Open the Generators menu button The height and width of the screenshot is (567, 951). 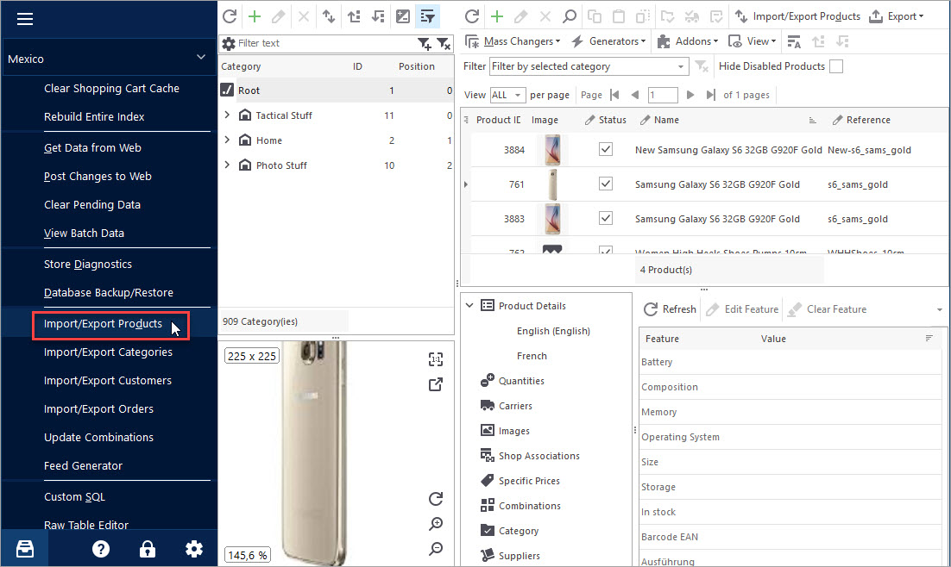(x=608, y=41)
